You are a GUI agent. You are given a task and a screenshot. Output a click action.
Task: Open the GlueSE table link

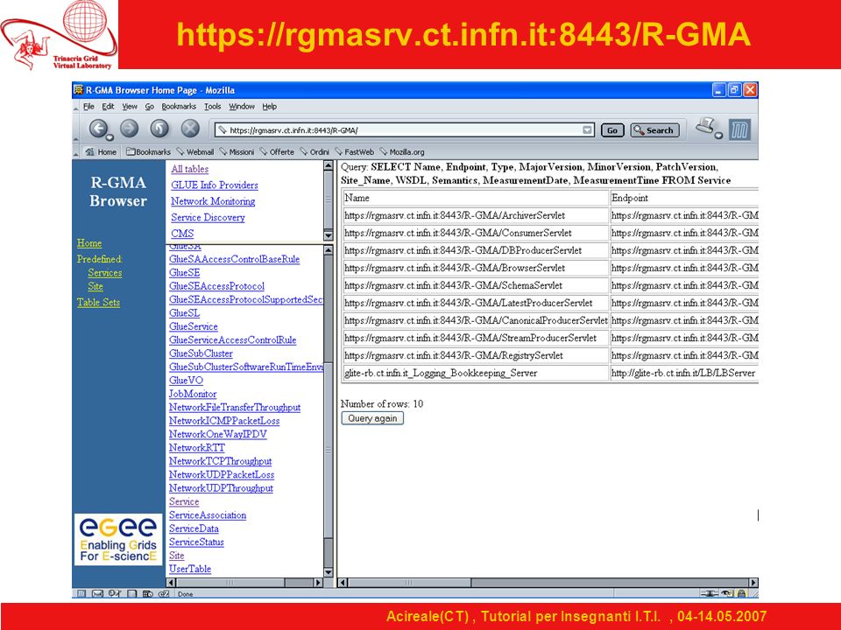tap(185, 273)
